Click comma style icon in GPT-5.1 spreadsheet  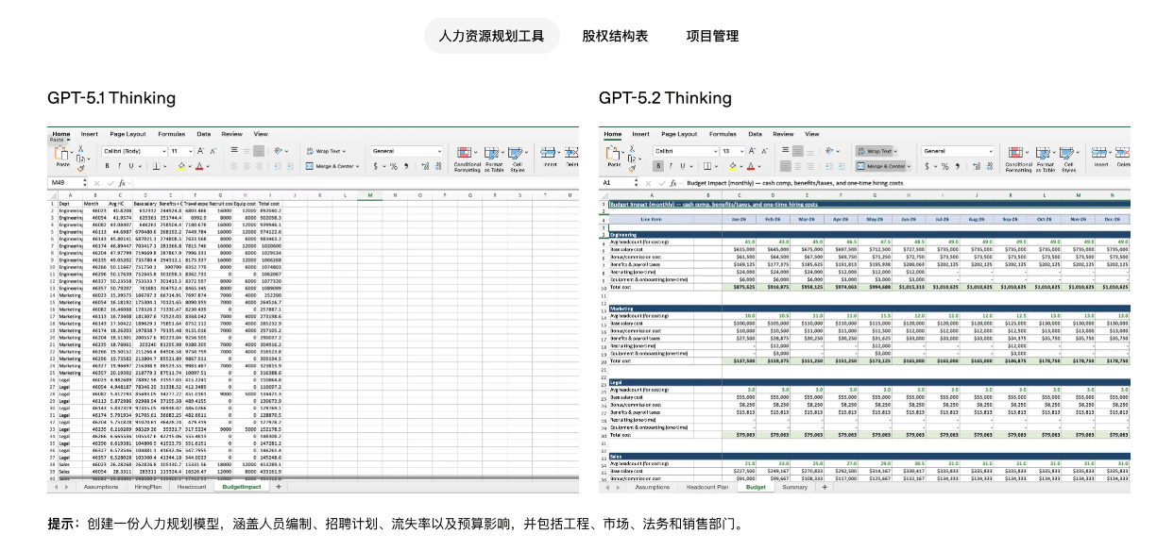406,166
